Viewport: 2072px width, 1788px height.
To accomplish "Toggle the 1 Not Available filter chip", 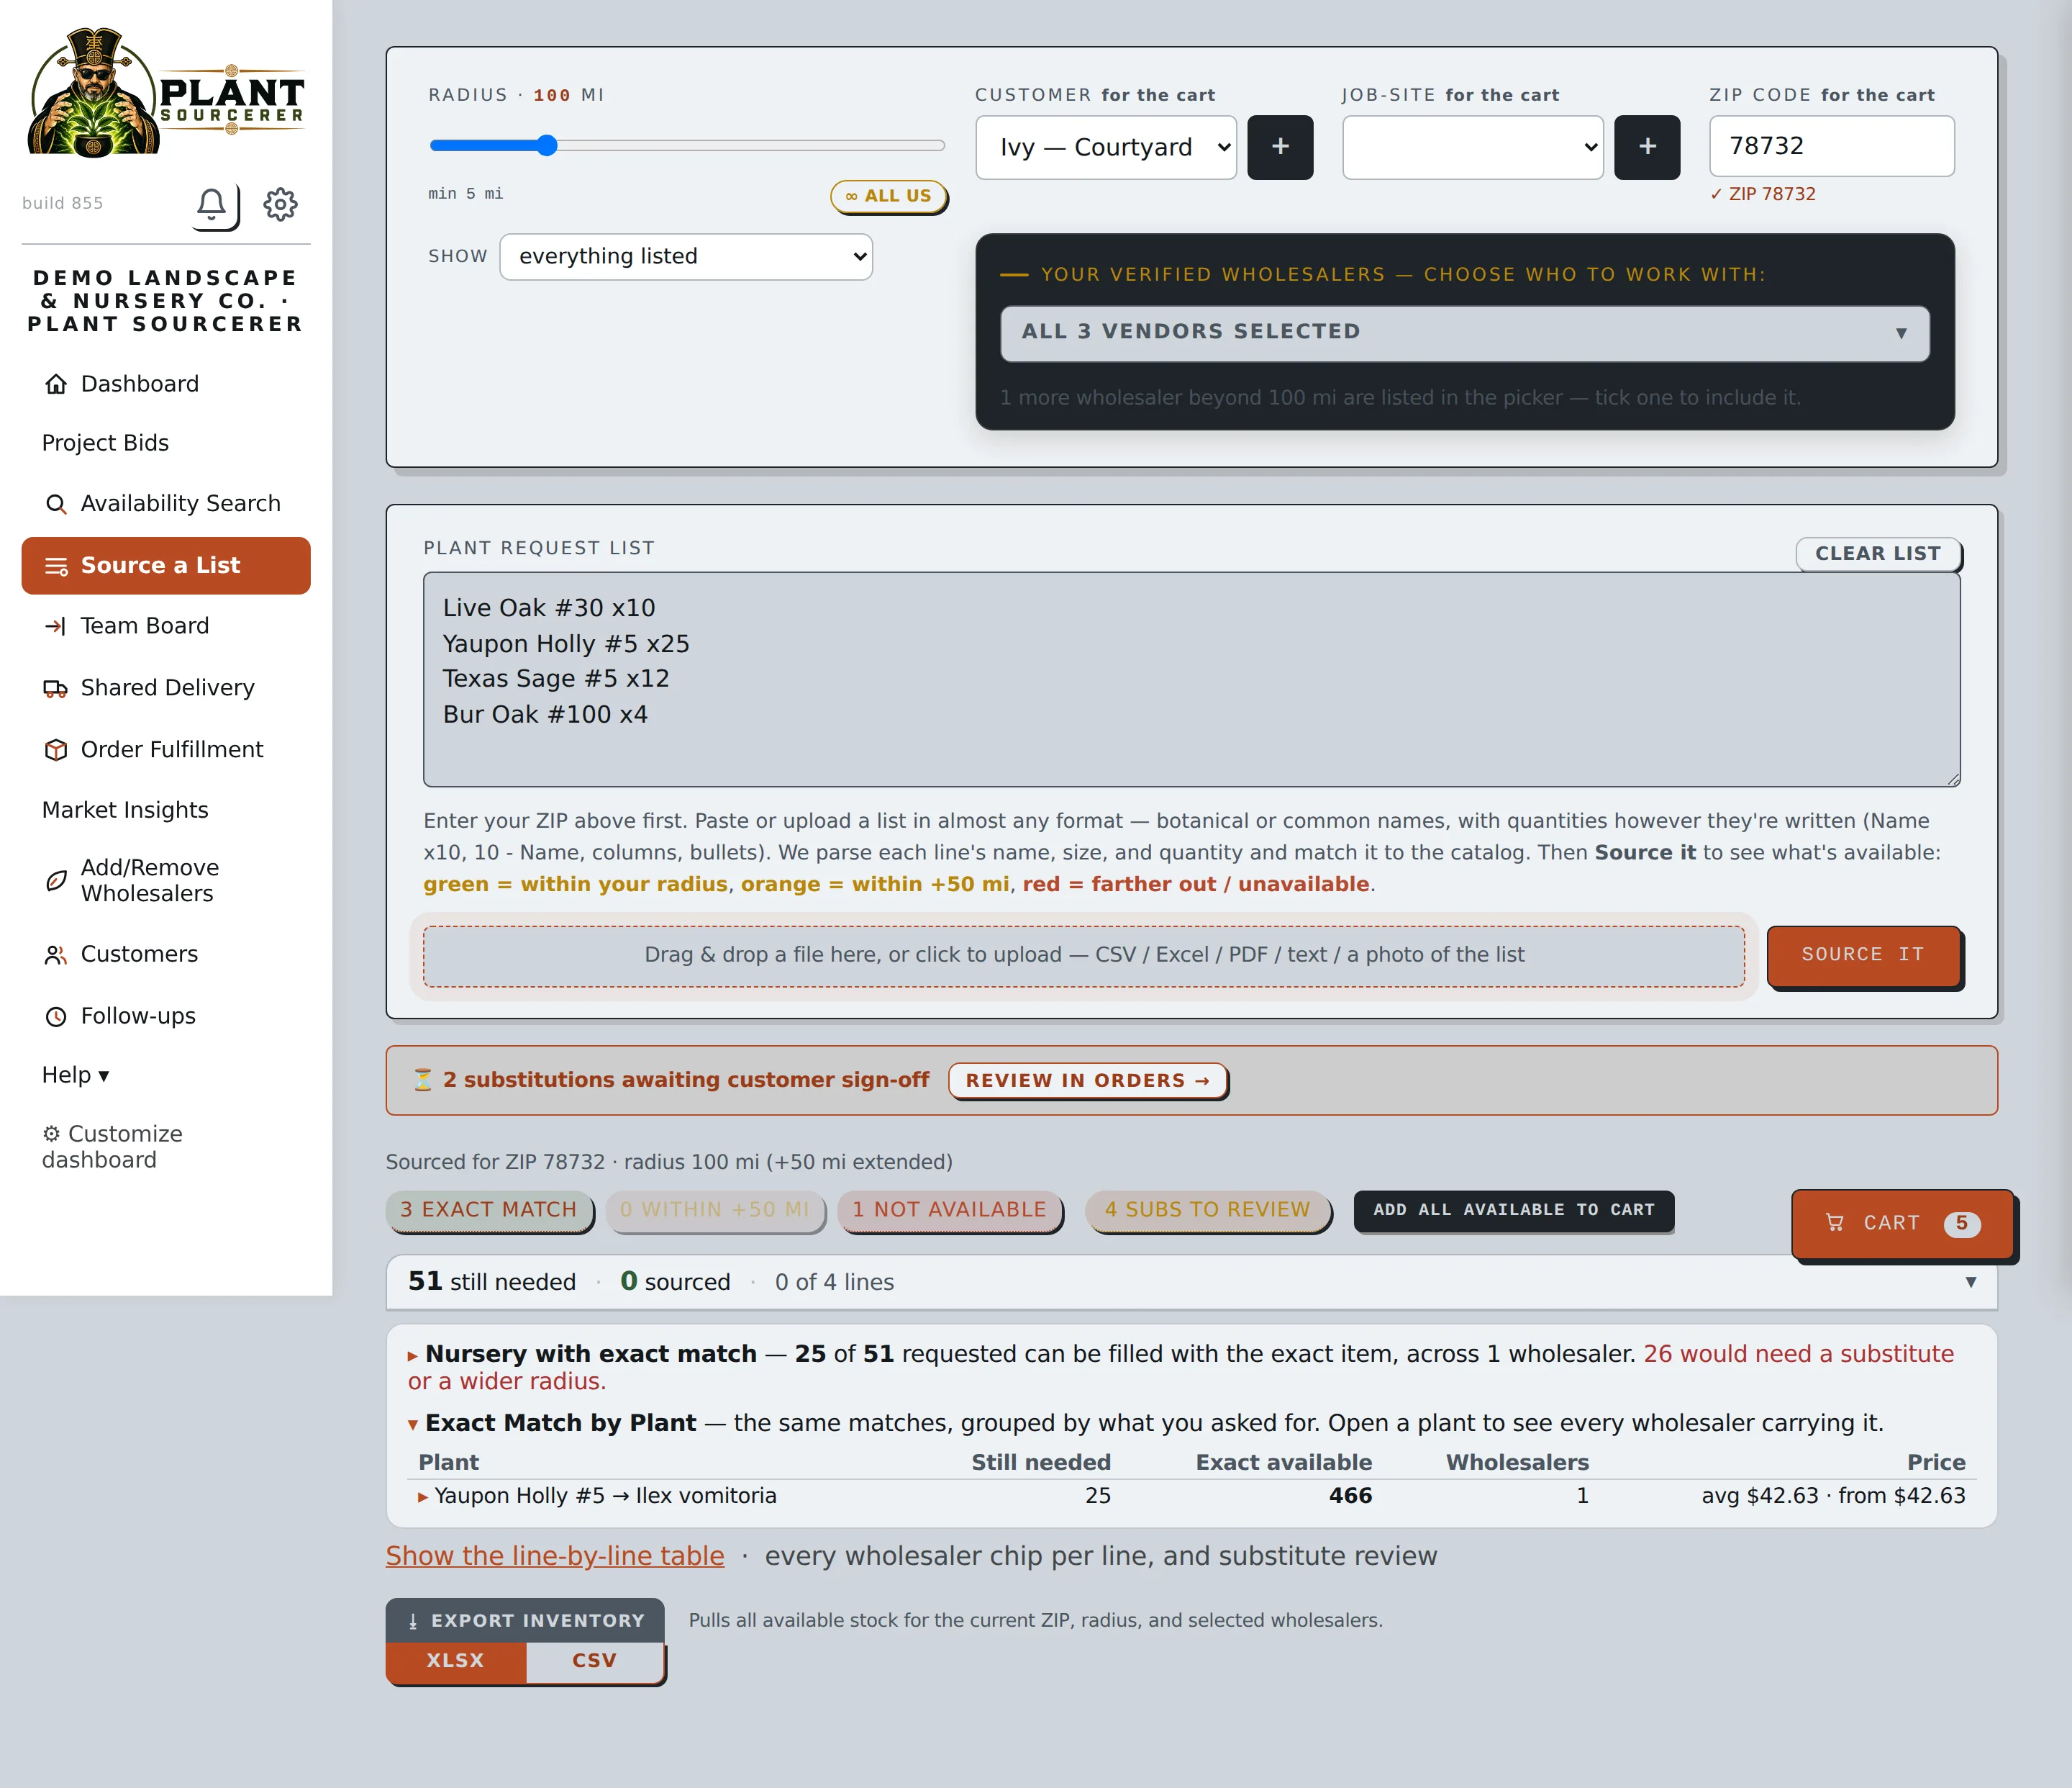I will click(x=949, y=1210).
